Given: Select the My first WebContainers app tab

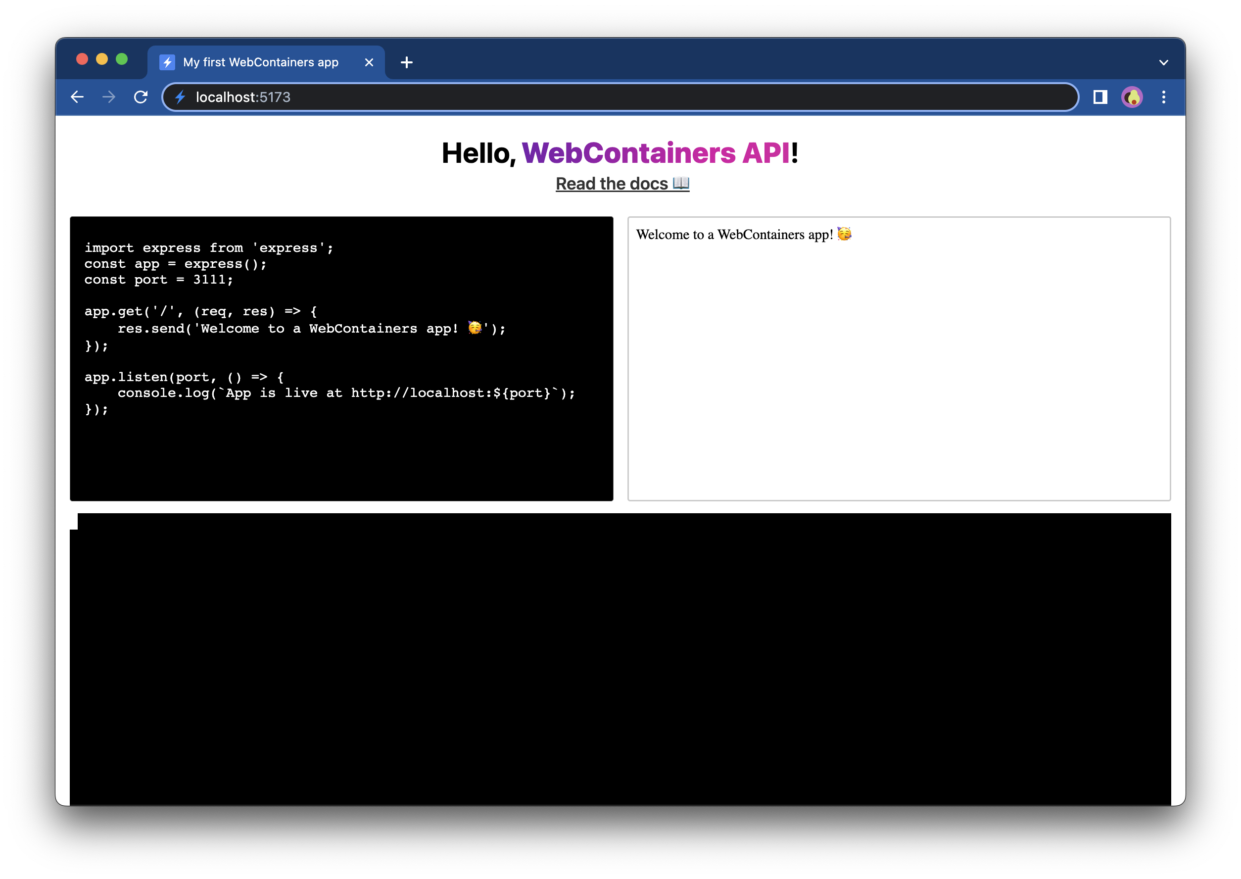Looking at the screenshot, I should [260, 63].
